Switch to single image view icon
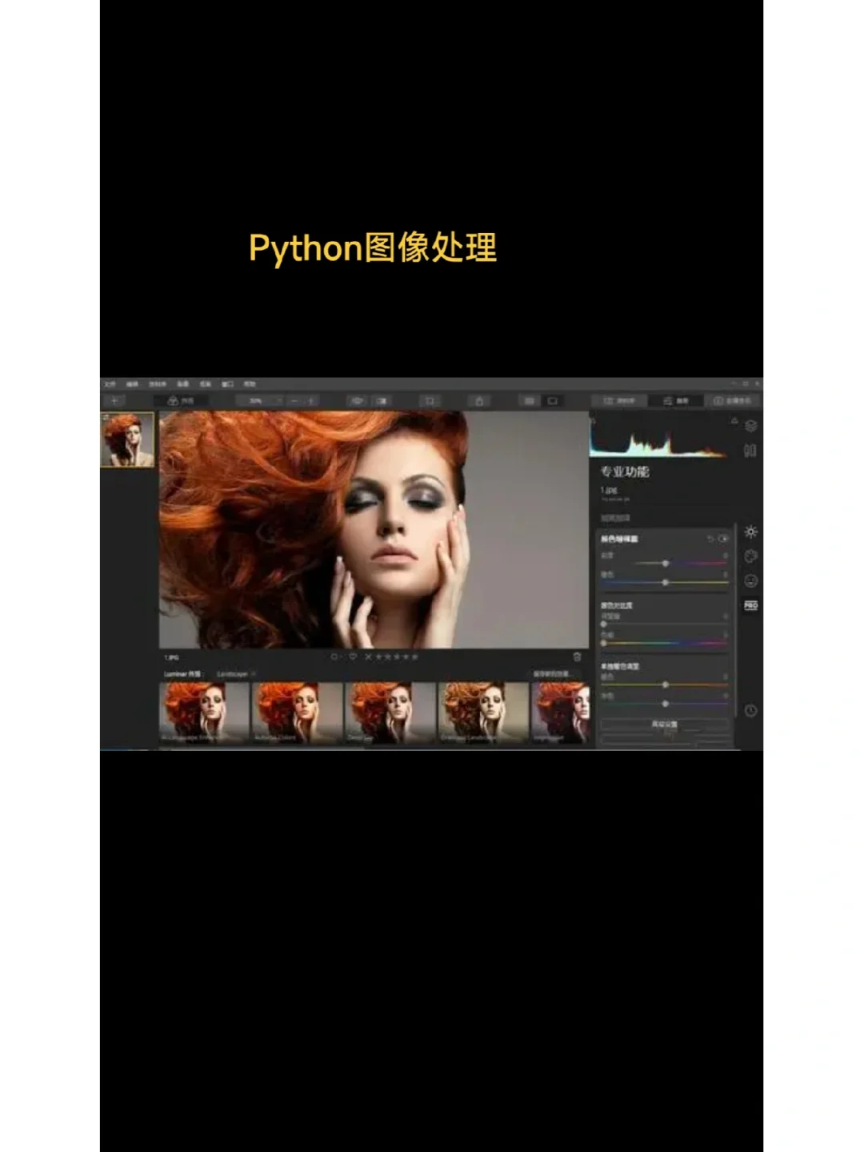Image resolution: width=864 pixels, height=1152 pixels. point(552,400)
